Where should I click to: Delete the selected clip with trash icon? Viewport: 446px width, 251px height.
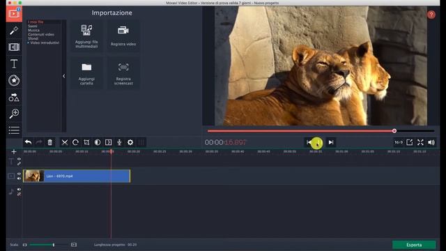click(50, 142)
